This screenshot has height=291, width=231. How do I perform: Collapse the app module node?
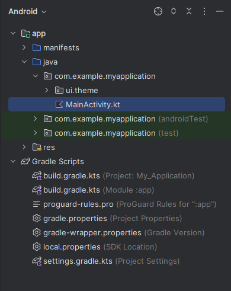pos(13,33)
